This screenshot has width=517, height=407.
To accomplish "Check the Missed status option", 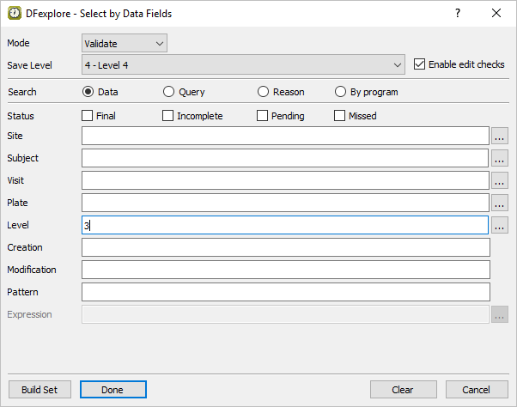I will [340, 116].
